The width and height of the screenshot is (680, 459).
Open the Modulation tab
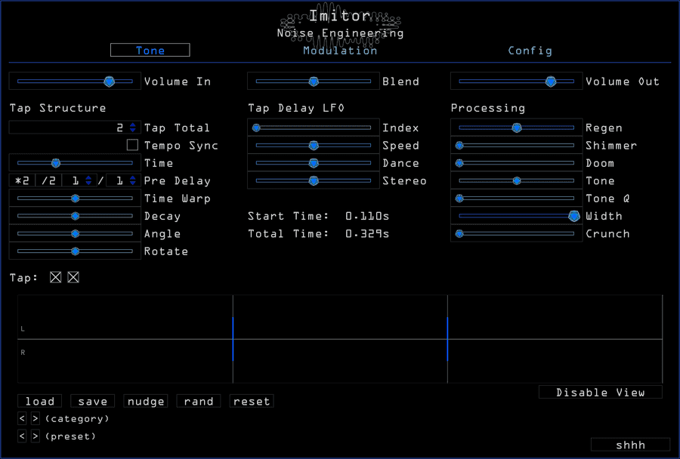[x=340, y=51]
